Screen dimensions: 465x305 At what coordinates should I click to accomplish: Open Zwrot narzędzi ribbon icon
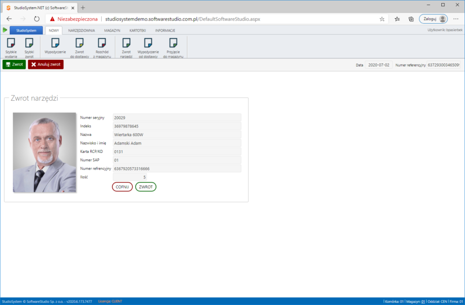pos(127,47)
